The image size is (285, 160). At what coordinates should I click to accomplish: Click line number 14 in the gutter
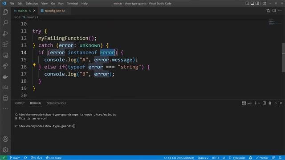(24, 52)
